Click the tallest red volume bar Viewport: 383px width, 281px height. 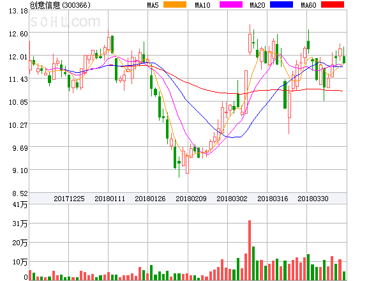click(250, 250)
